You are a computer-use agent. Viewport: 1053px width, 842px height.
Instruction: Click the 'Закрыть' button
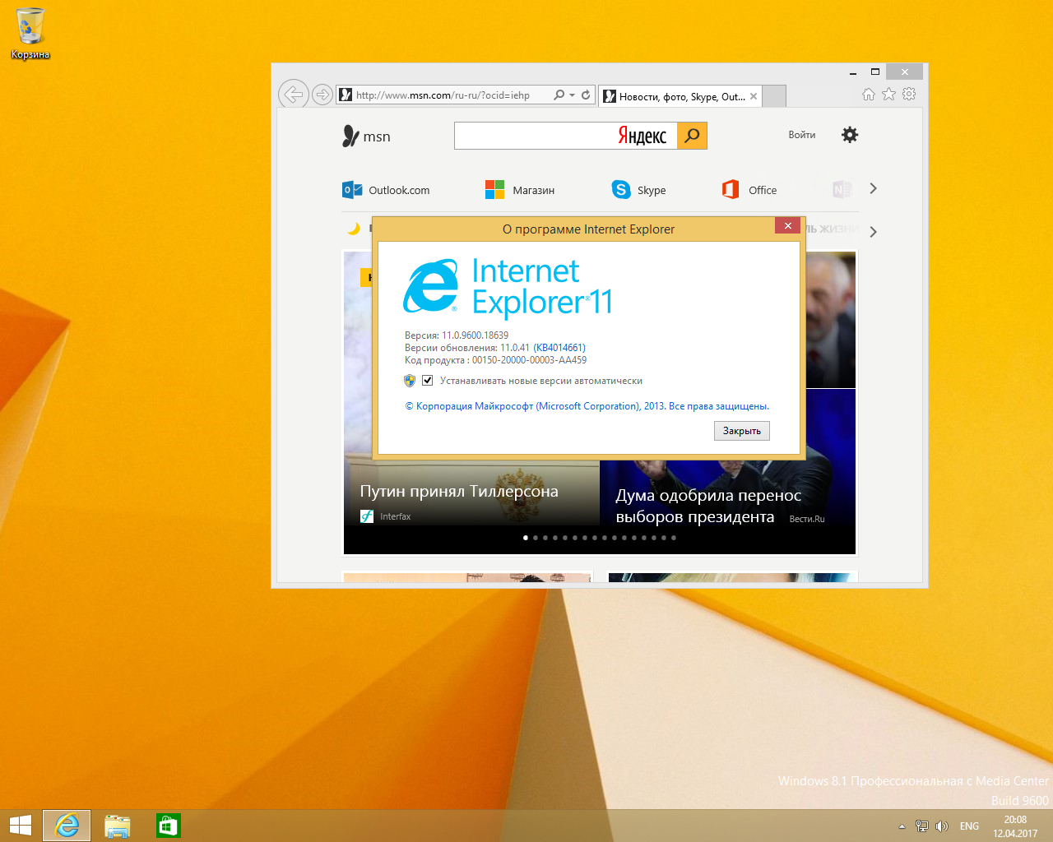point(742,431)
